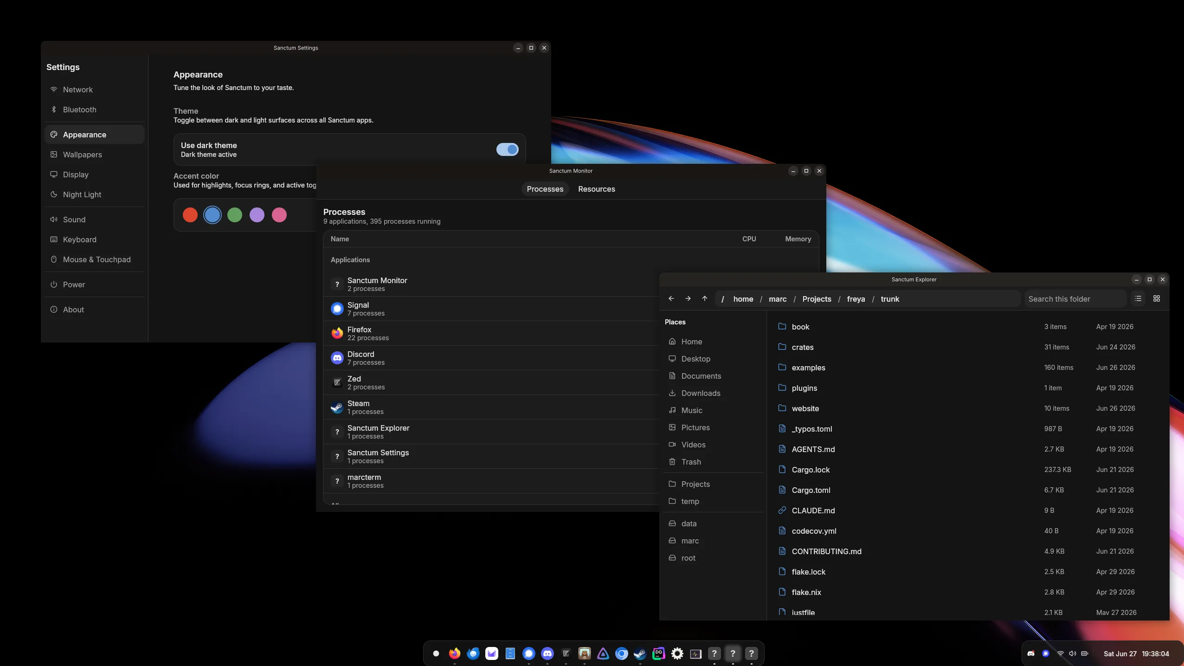Switch Explorer to list view
Viewport: 1184px width, 666px height.
1138,298
